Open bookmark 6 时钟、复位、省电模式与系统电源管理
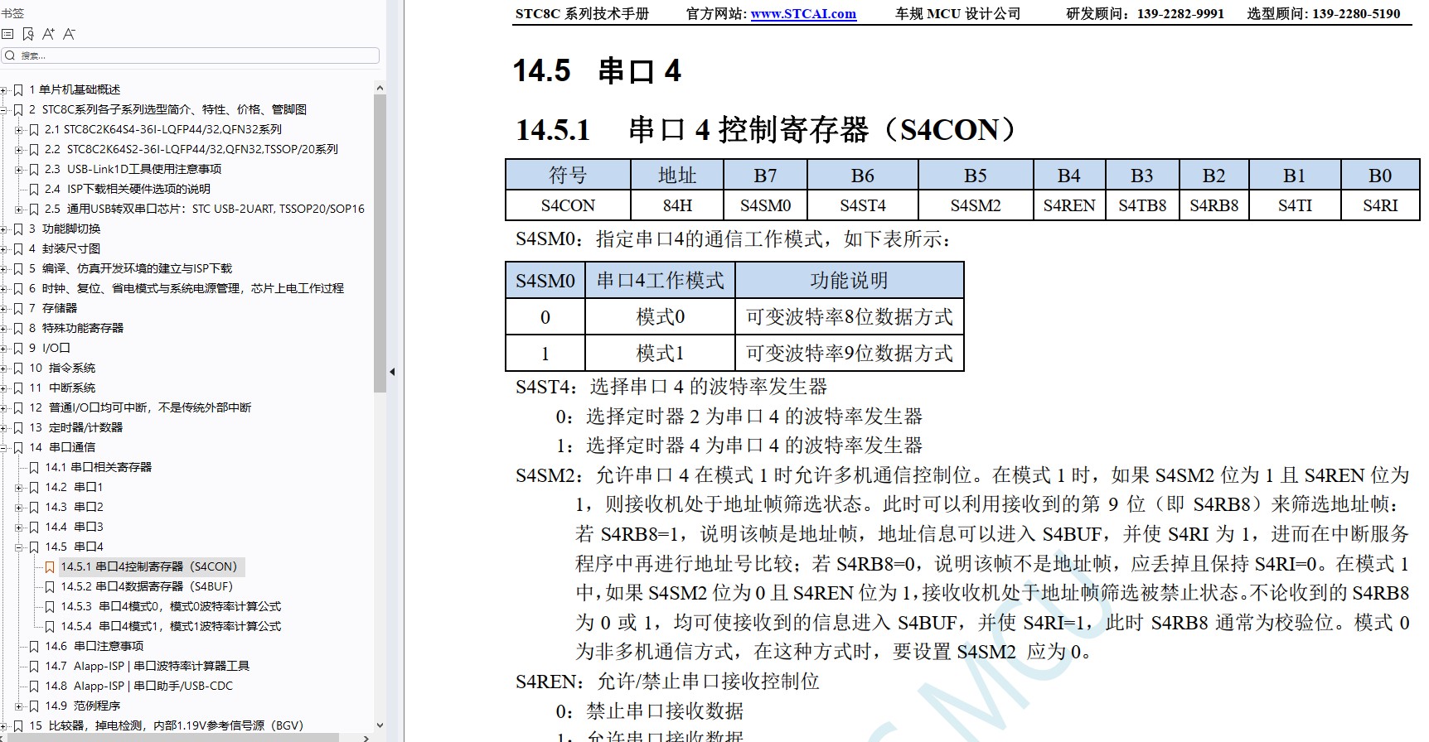1429x742 pixels. point(186,288)
